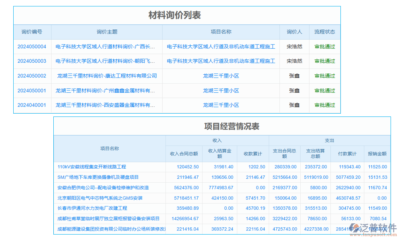Open project 龙湖三千里小区 in row 2024050002
The height and width of the screenshot is (241, 401).
pyautogui.click(x=221, y=76)
